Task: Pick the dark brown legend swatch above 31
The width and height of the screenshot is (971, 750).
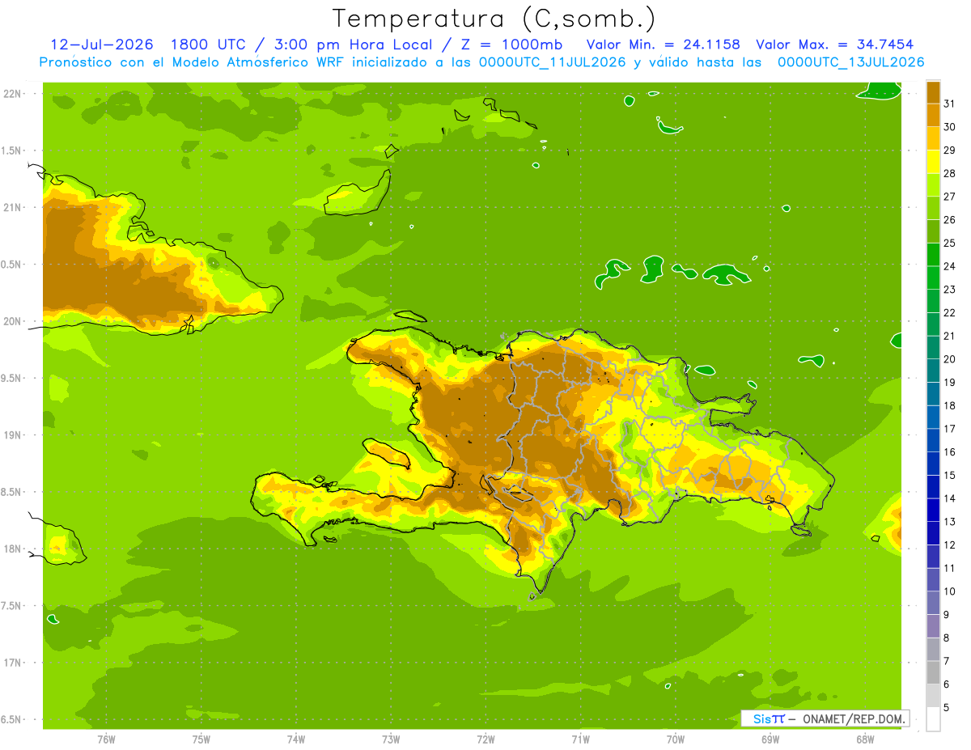Action: coord(933,92)
